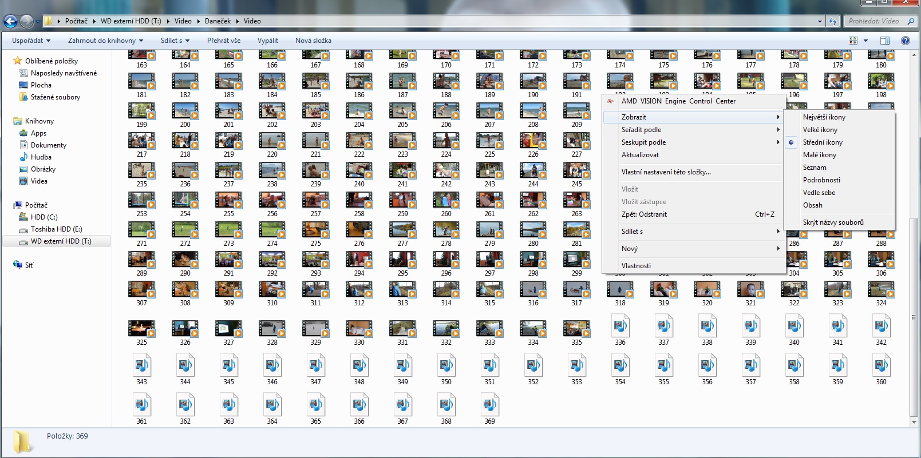Open the Zahrnout do knihovny dropdown
Image resolution: width=921 pixels, height=458 pixels.
[x=105, y=41]
